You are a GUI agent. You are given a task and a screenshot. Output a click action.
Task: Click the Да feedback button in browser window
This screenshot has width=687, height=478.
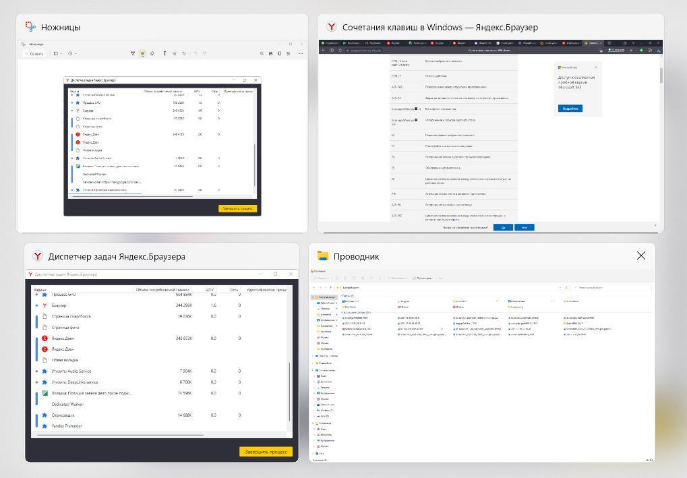(x=503, y=227)
